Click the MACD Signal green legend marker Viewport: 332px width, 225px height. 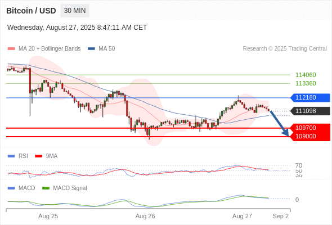(x=46, y=188)
